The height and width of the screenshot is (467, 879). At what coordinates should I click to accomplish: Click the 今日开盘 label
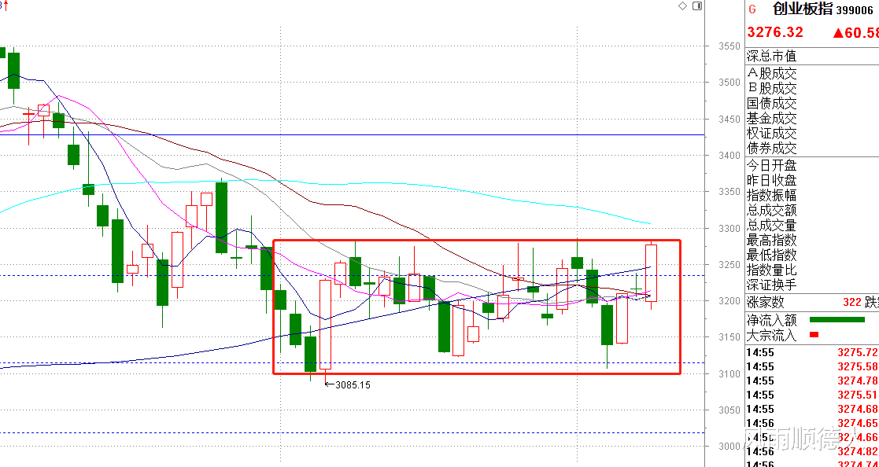pyautogui.click(x=771, y=165)
